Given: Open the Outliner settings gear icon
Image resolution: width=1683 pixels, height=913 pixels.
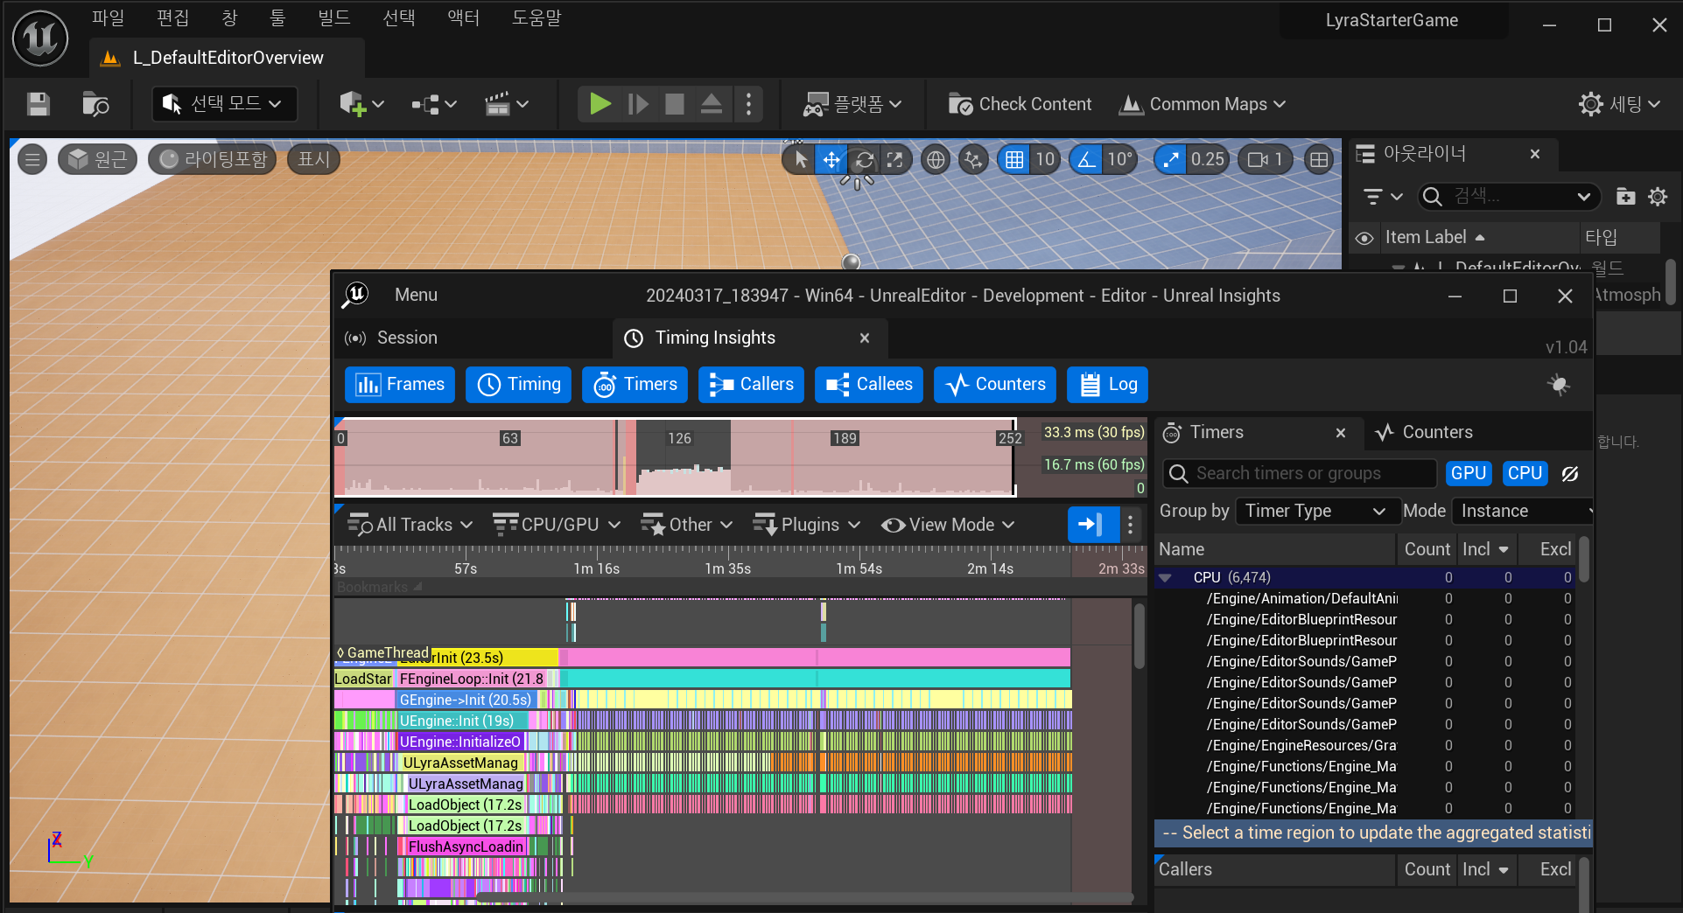Looking at the screenshot, I should (1658, 197).
